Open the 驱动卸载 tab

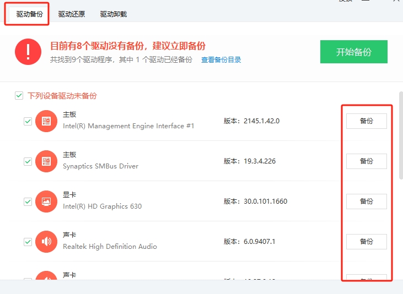(x=114, y=14)
